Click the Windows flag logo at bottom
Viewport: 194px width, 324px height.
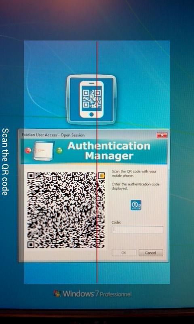(x=57, y=293)
